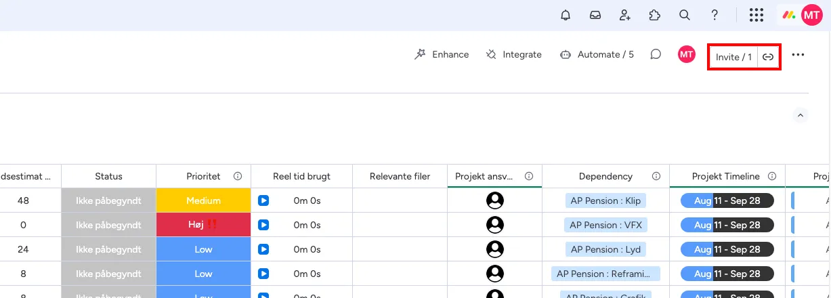
Task: Click the invite members person-plus icon
Action: [x=625, y=15]
